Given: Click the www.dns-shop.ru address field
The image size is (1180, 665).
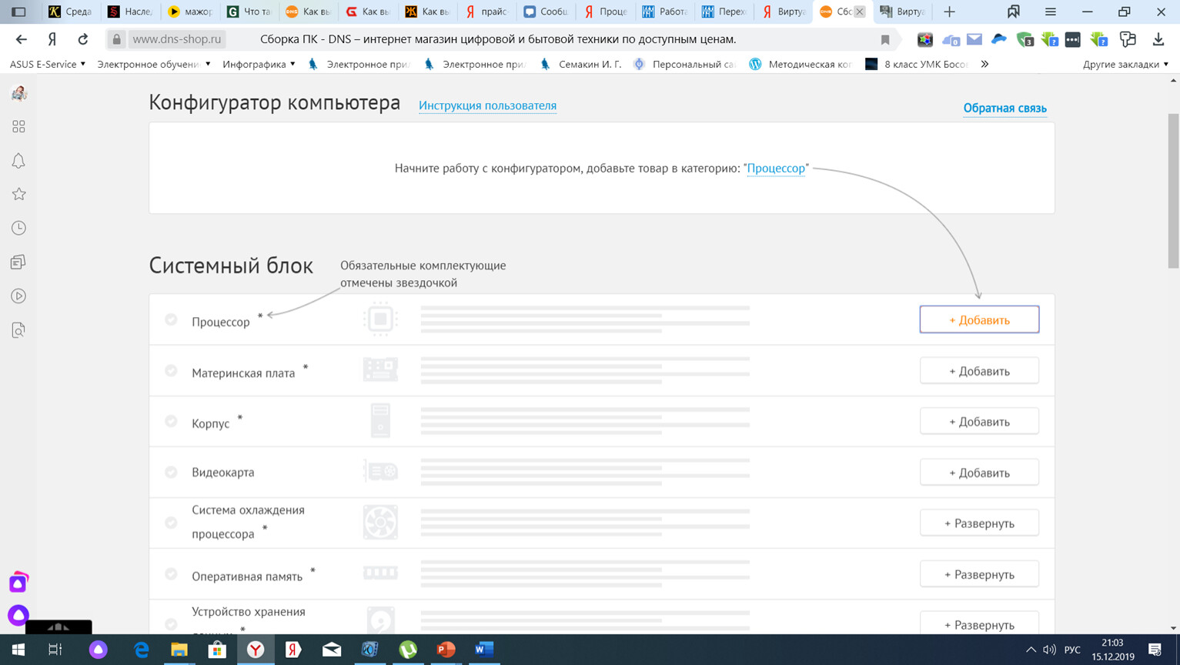Looking at the screenshot, I should [x=177, y=39].
